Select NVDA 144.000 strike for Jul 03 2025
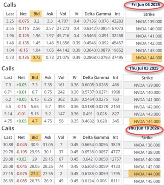The image size is (164, 185). pos(147,121)
